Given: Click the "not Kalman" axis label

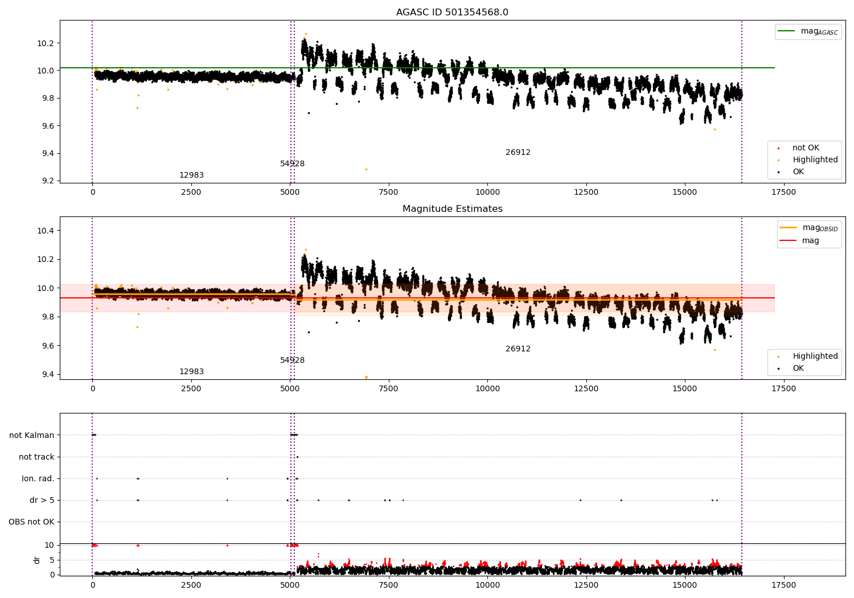Looking at the screenshot, I should 32,436.
